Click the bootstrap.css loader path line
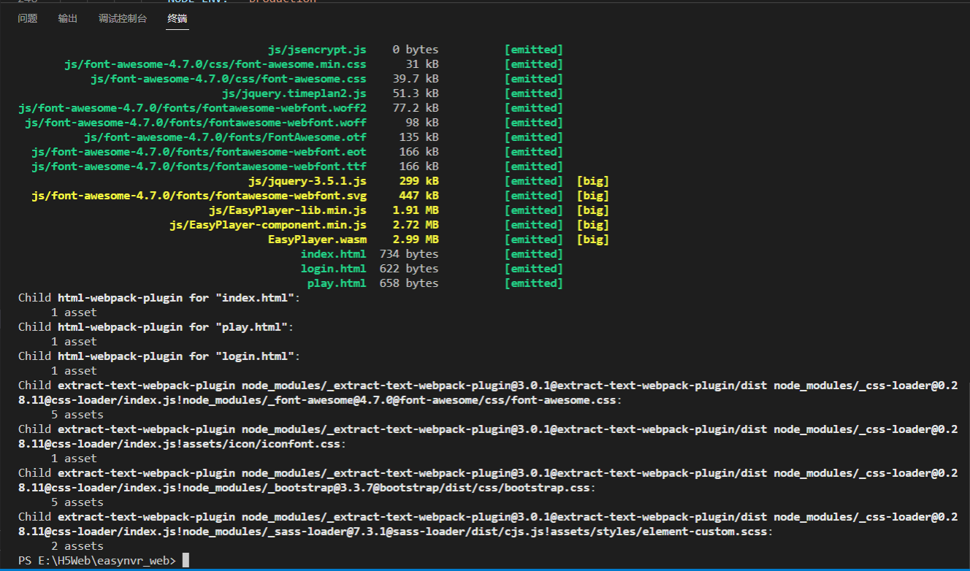The height and width of the screenshot is (571, 970). (x=307, y=488)
